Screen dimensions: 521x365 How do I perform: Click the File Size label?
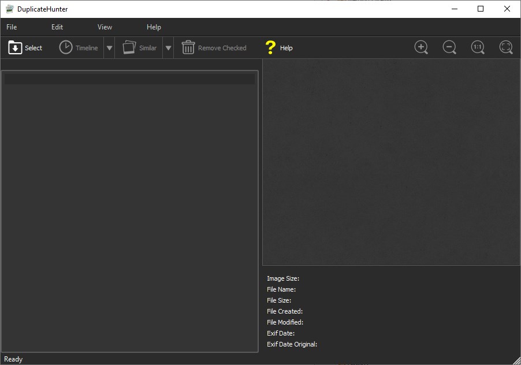coord(279,300)
